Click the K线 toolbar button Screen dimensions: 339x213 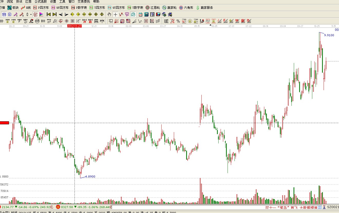click(x=26, y=8)
